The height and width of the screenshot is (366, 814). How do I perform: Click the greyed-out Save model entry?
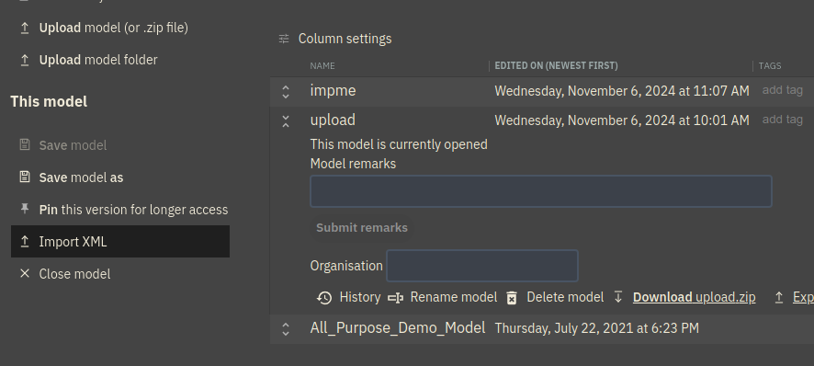click(x=73, y=145)
